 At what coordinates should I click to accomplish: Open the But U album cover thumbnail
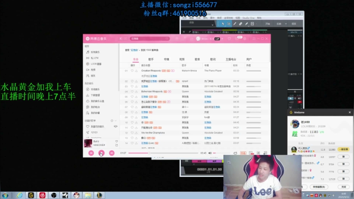[x=88, y=143]
